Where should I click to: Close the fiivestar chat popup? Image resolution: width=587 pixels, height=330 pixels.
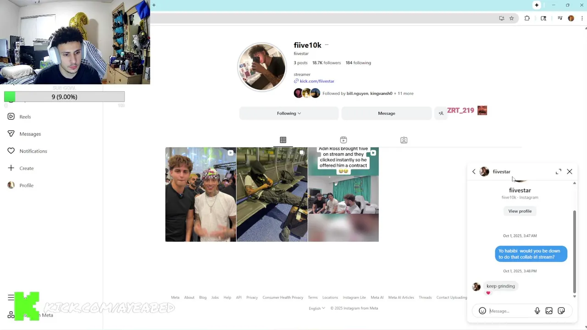point(570,171)
